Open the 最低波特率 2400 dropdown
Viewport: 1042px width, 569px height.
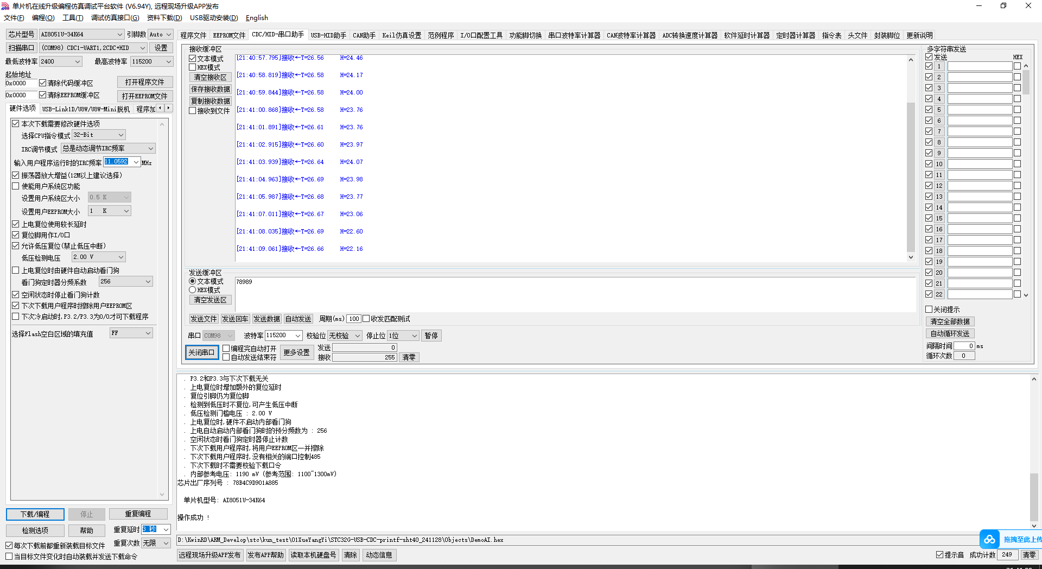(60, 61)
